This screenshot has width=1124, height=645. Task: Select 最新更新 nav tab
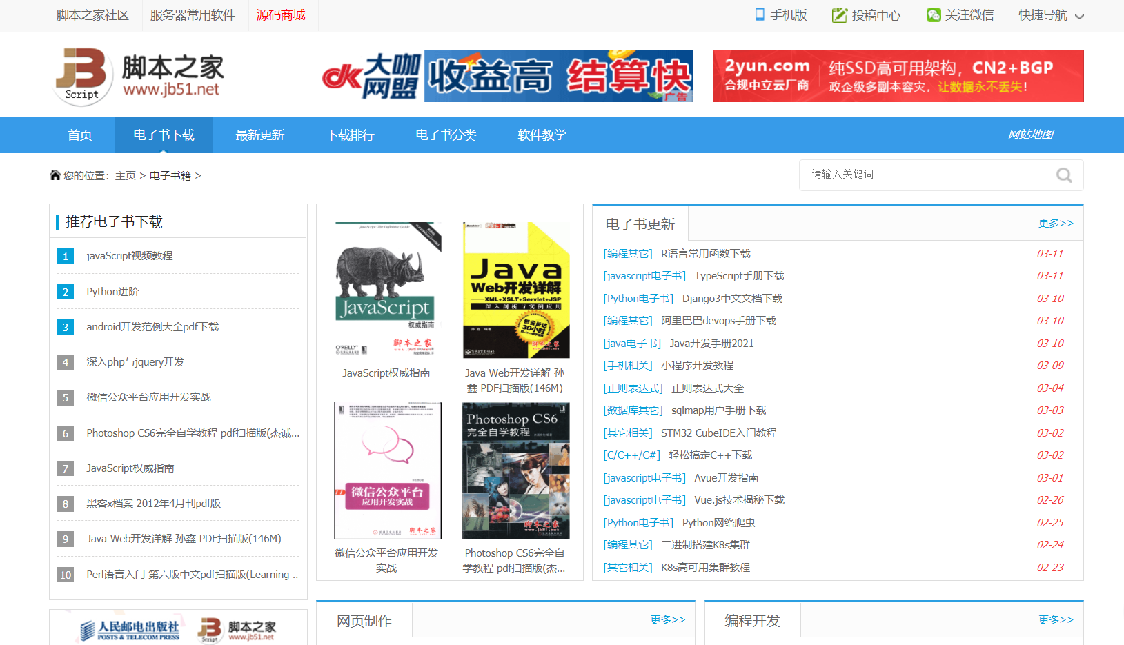point(260,135)
